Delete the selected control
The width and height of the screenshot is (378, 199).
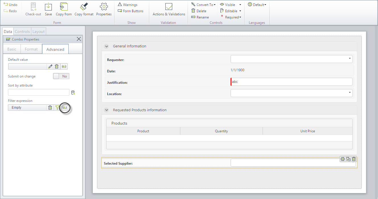[x=199, y=11]
